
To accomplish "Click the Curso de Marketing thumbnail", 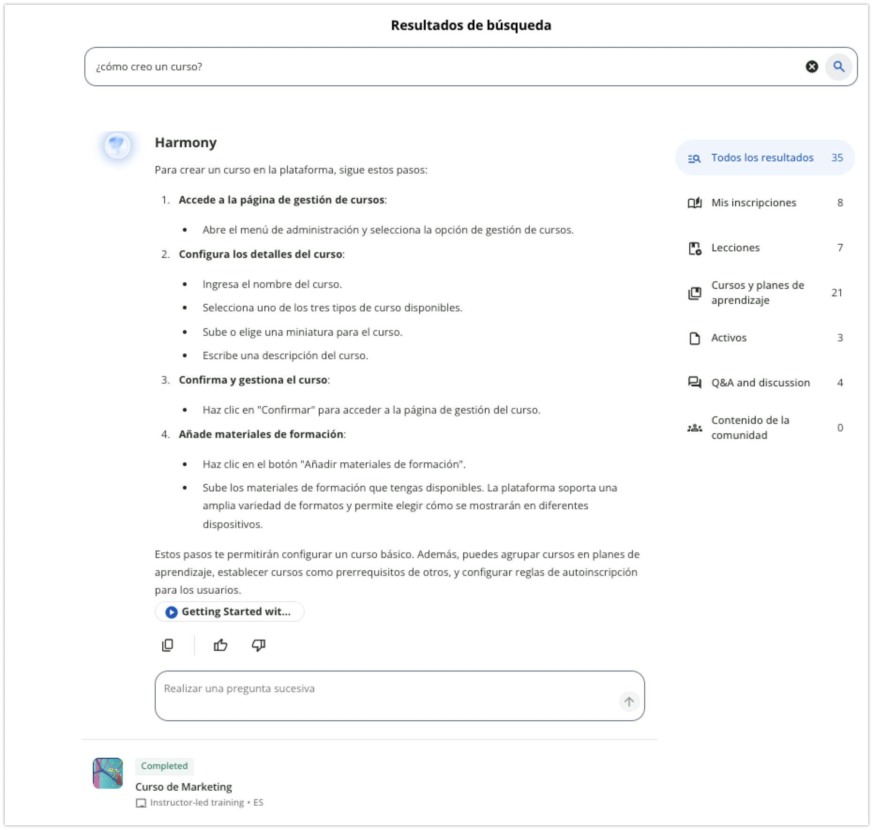I will click(x=108, y=773).
